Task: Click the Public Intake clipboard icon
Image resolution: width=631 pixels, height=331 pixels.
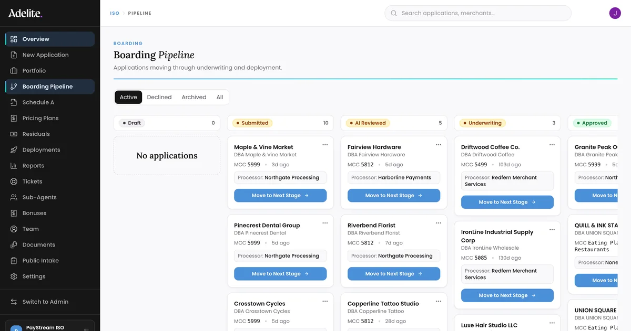Action: (x=14, y=261)
